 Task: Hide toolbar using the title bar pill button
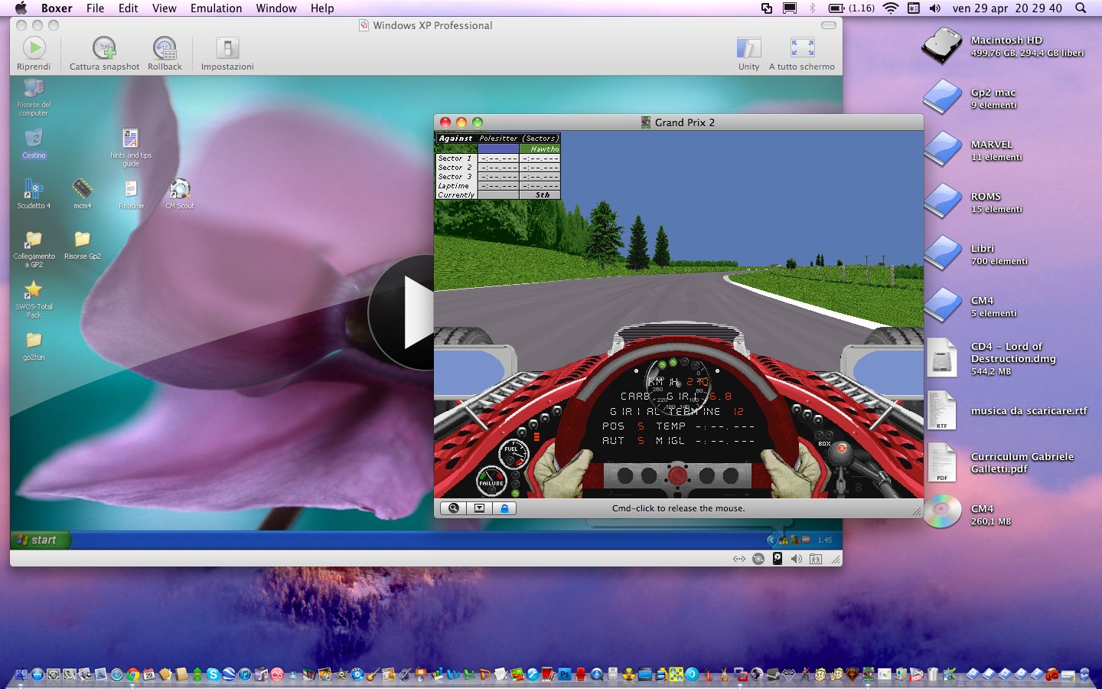[828, 25]
